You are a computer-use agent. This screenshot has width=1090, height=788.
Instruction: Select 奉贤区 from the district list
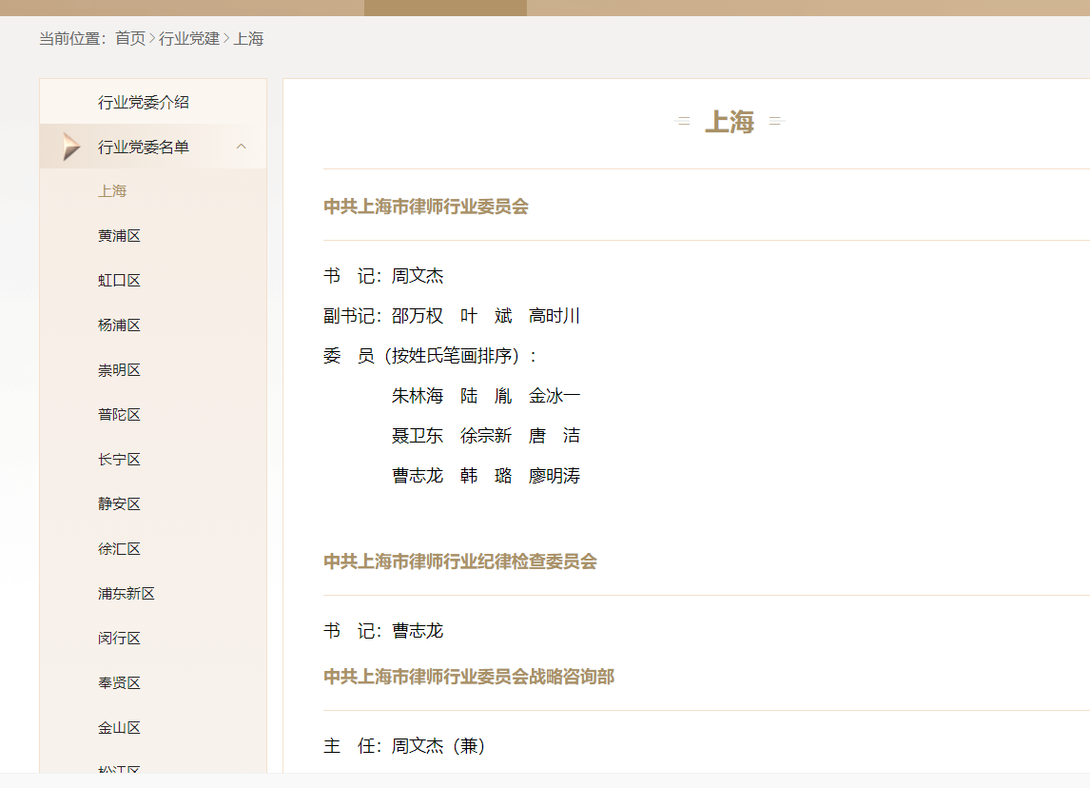(119, 682)
